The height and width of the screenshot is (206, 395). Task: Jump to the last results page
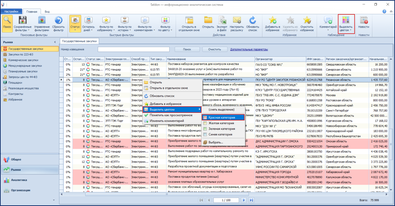click(x=251, y=200)
